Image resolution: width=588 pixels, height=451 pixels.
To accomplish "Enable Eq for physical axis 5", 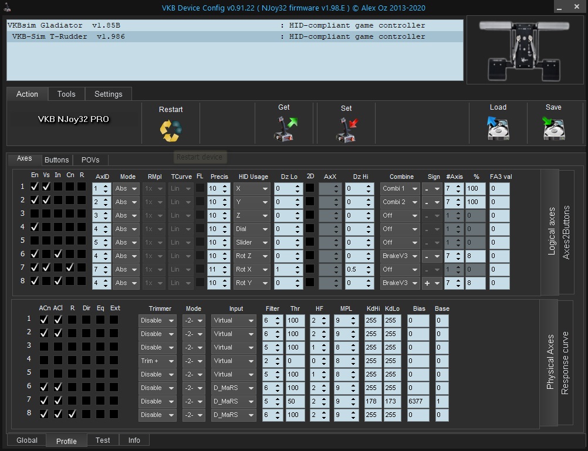I will (100, 374).
